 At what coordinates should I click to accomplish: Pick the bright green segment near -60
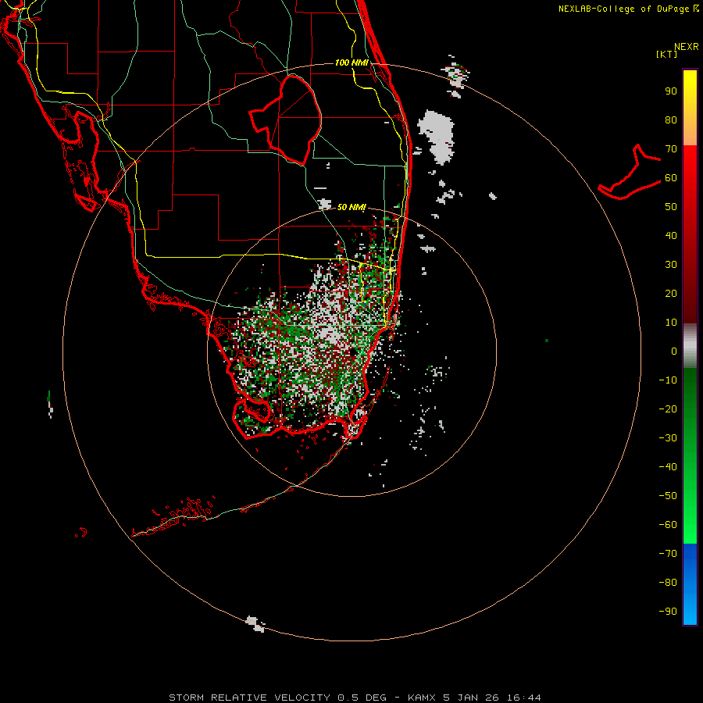click(x=690, y=525)
